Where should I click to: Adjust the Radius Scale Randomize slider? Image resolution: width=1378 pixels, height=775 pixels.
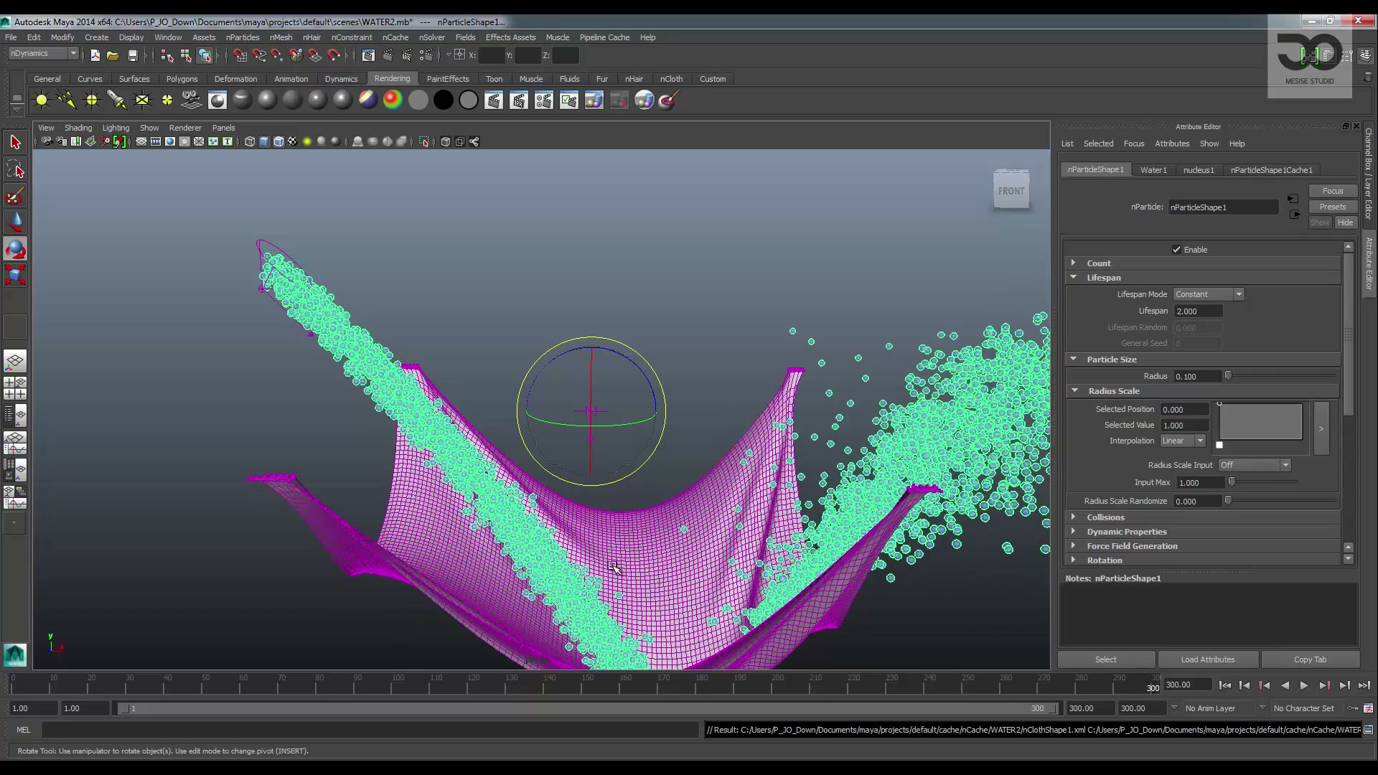[x=1228, y=501]
